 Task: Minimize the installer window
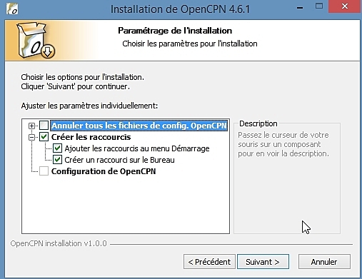(300, 8)
